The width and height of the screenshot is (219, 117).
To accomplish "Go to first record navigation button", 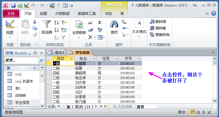I will (x=59, y=106).
